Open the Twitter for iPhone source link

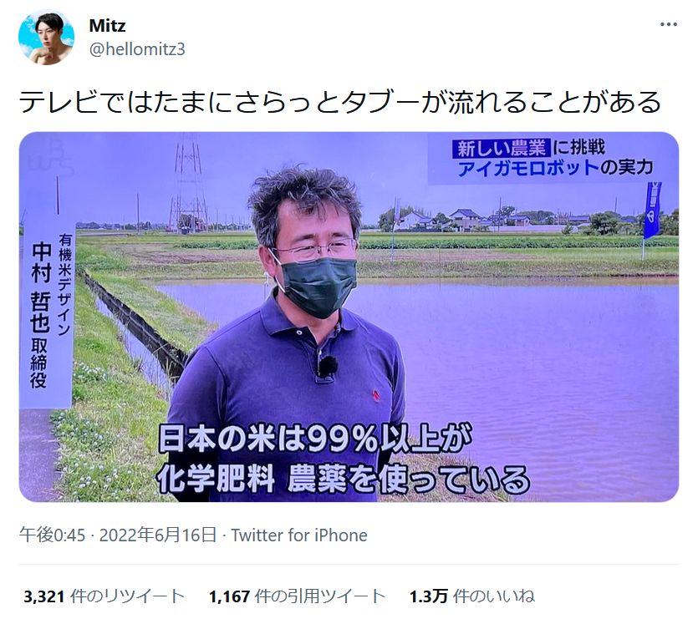pos(299,535)
